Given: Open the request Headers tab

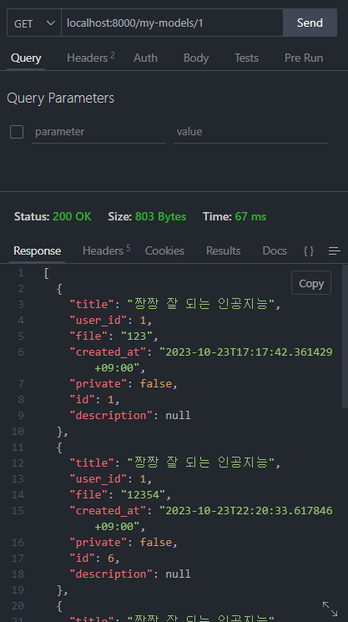Looking at the screenshot, I should (x=91, y=58).
